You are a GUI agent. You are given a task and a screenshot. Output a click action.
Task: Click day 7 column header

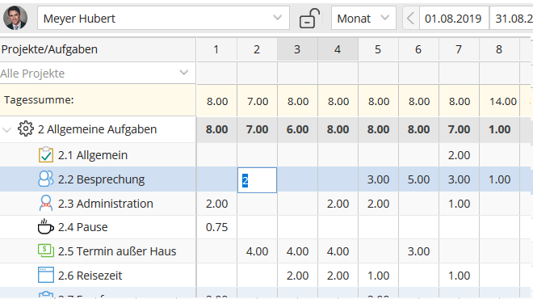[x=459, y=49]
